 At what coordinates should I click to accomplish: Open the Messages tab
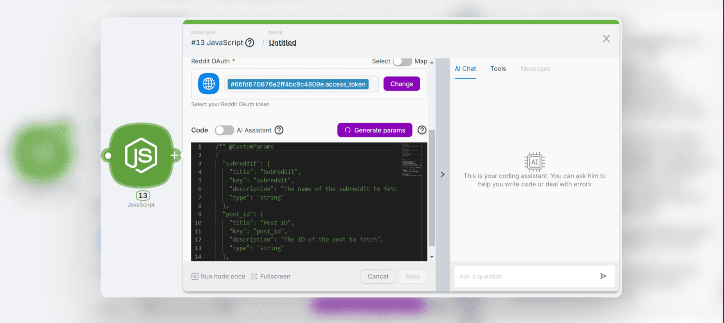pos(535,69)
